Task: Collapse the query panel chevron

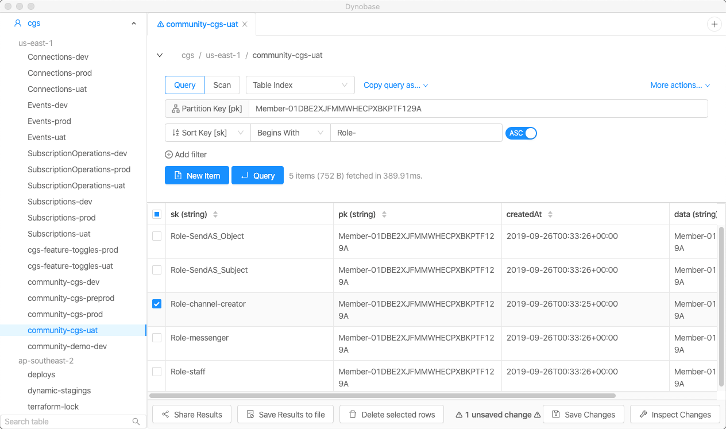Action: (x=160, y=55)
